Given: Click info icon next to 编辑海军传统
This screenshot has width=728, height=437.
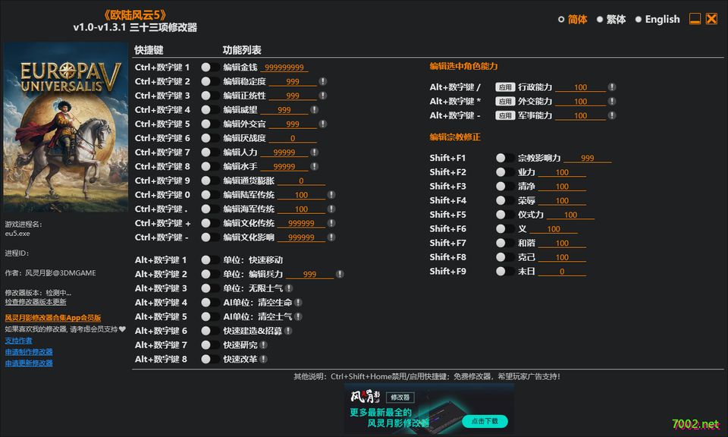Looking at the screenshot, I should (331, 209).
